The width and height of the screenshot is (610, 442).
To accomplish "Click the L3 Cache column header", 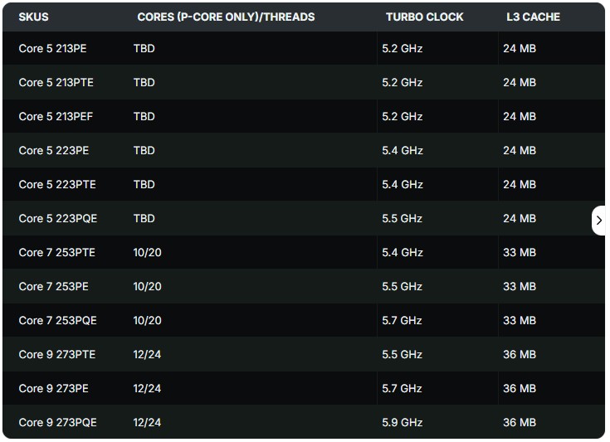I will 533,17.
